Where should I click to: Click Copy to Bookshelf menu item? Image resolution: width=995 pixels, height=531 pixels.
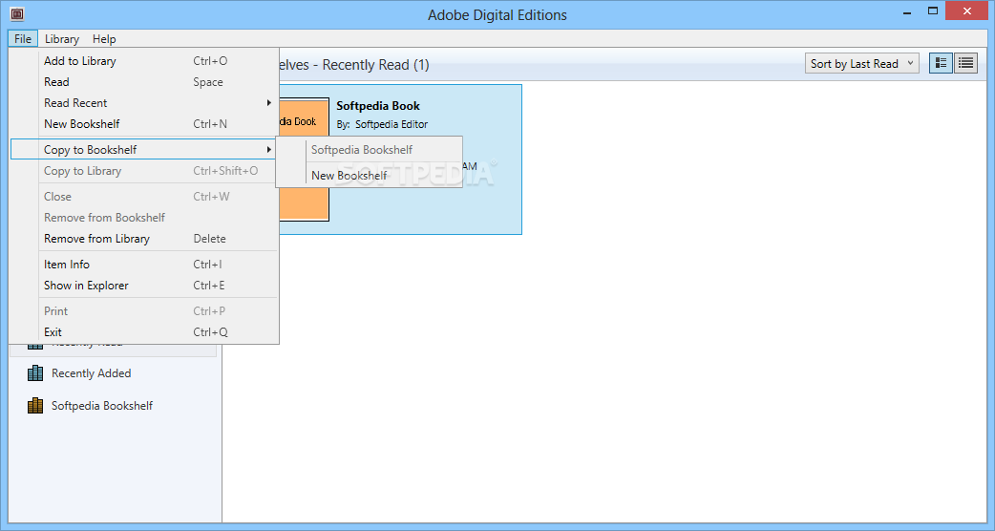click(x=144, y=150)
